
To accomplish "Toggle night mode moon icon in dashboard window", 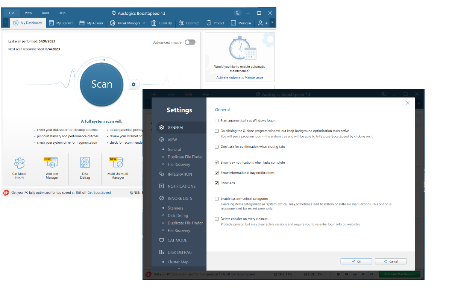I will 238,13.
